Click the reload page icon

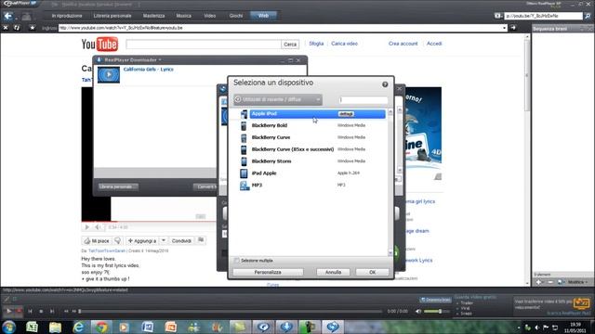17,28
